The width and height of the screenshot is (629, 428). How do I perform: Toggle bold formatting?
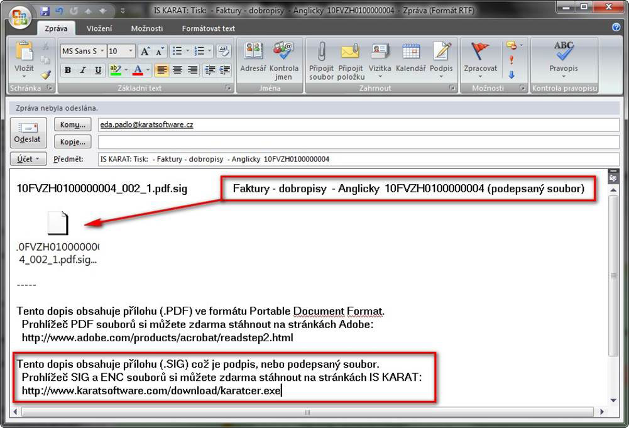point(68,70)
